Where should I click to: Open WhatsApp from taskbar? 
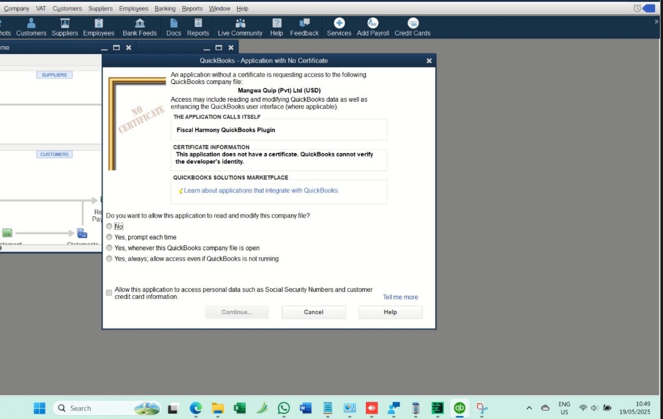(x=284, y=408)
